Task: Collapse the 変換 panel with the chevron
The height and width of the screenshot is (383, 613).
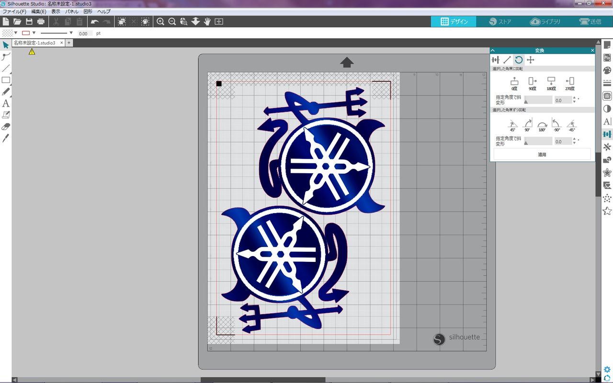Action: pyautogui.click(x=493, y=50)
